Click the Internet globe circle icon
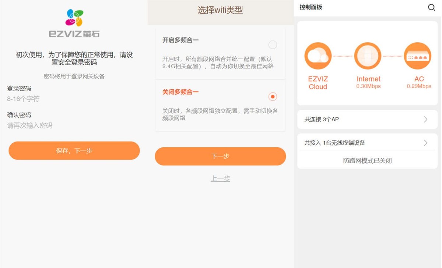This screenshot has width=442, height=268. tap(368, 56)
